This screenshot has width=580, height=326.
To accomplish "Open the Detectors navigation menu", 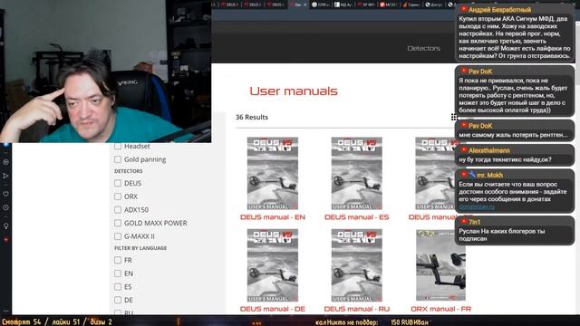I will click(423, 48).
